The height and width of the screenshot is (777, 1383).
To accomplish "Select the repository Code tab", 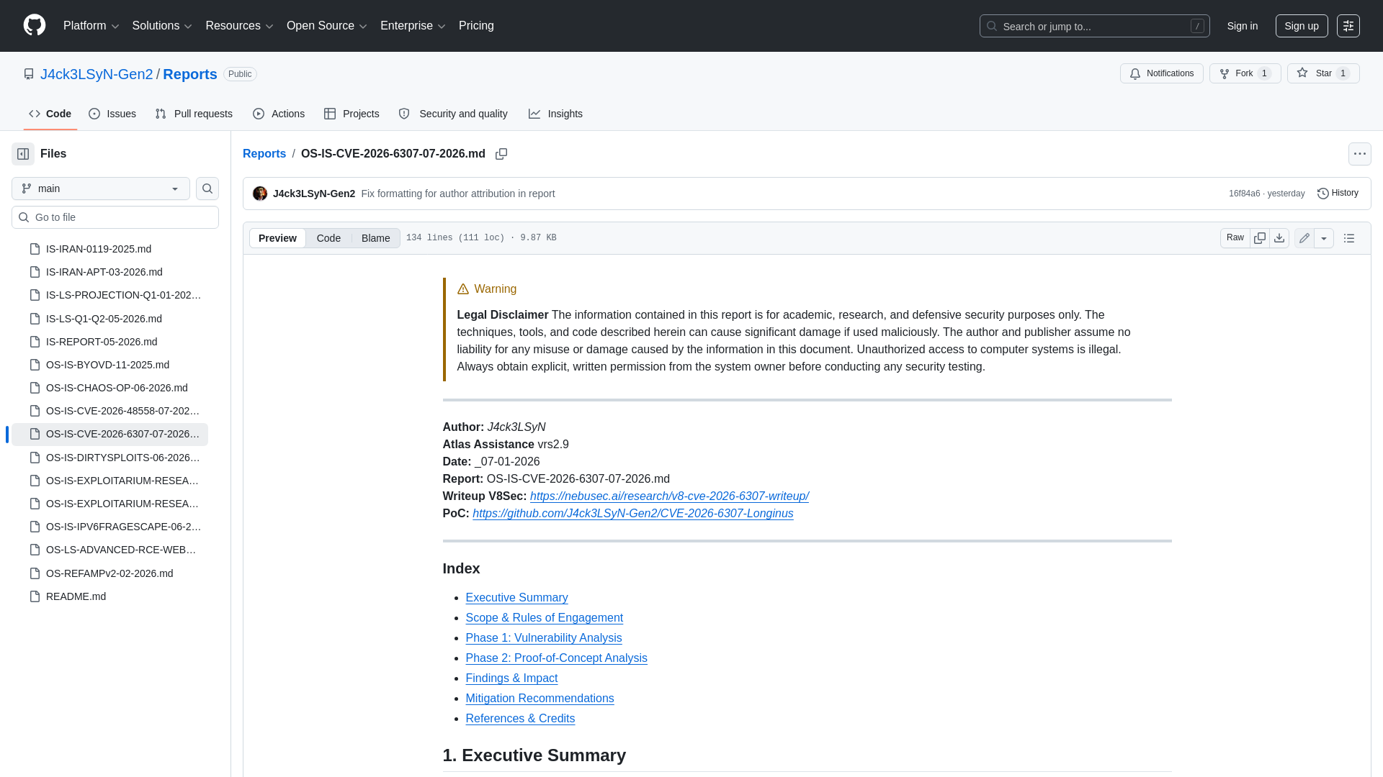I will point(50,114).
